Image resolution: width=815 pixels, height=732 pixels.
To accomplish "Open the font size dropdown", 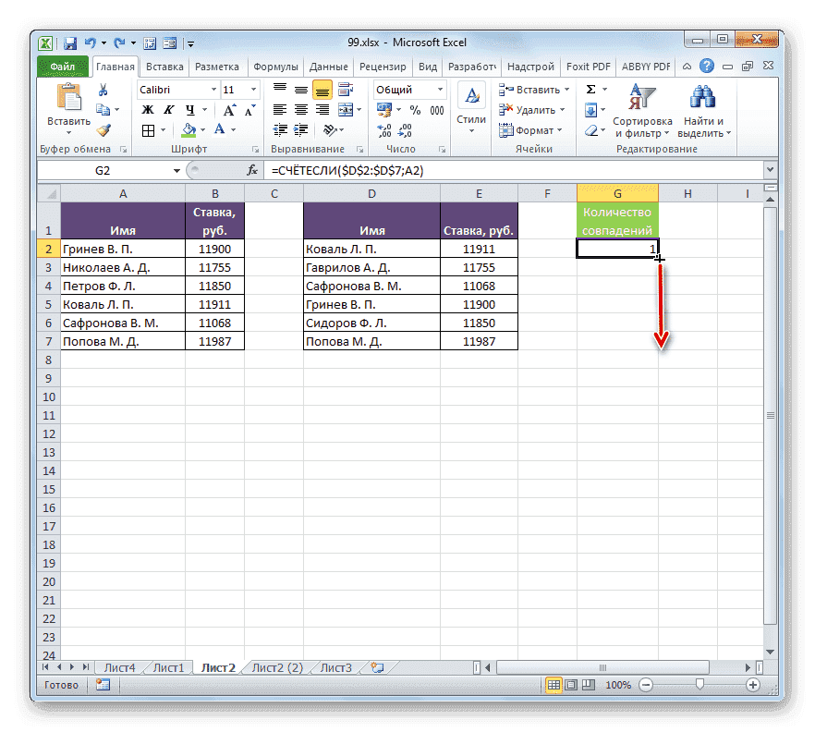I will pyautogui.click(x=251, y=89).
